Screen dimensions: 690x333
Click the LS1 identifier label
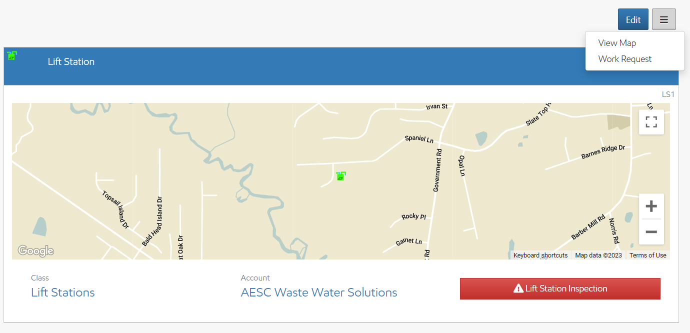[668, 94]
